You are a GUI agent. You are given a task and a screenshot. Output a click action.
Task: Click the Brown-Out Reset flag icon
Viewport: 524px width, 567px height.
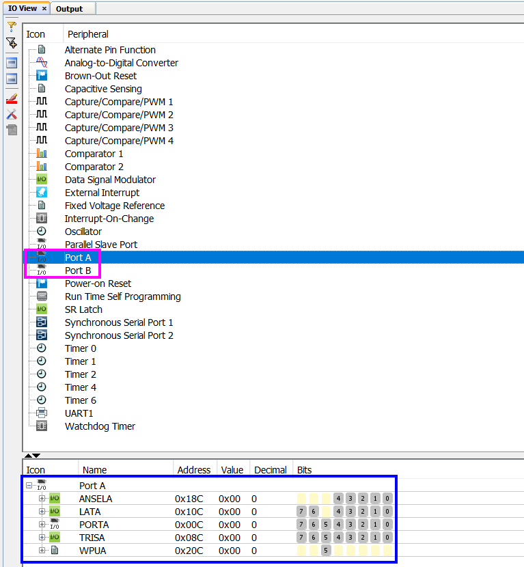42,76
